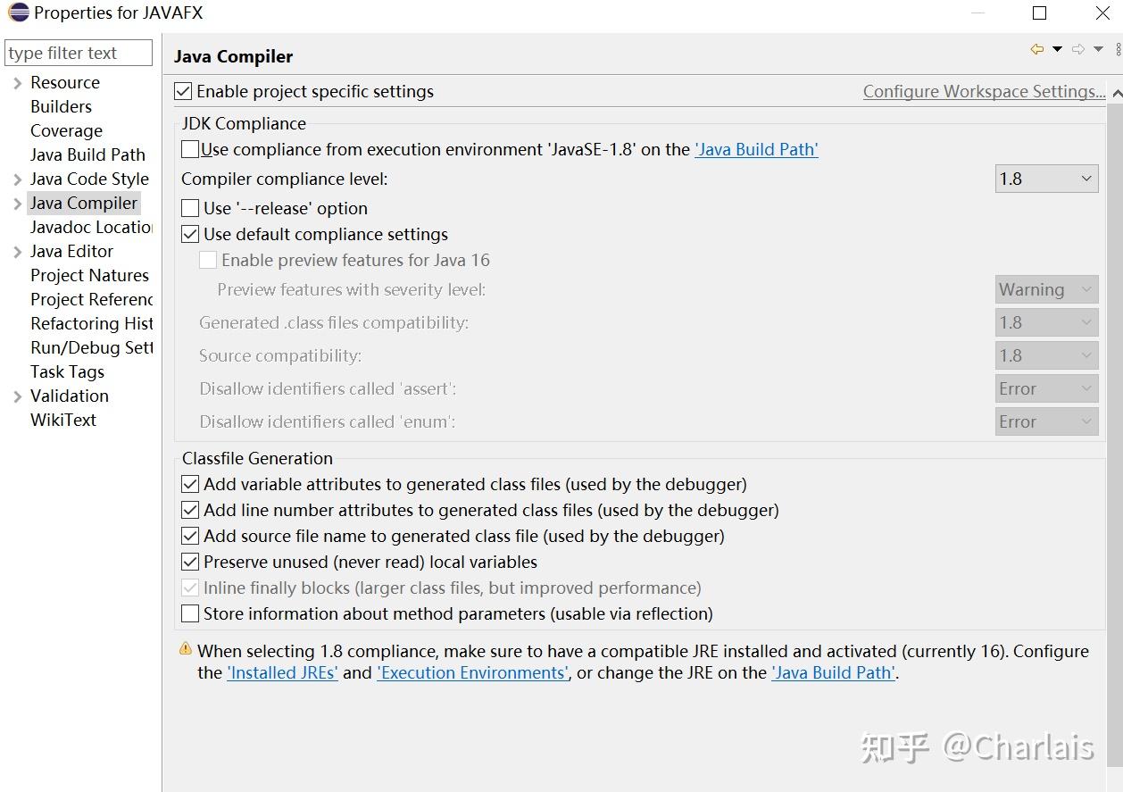Enable Store information about method parameters
The width and height of the screenshot is (1123, 792).
(x=190, y=613)
